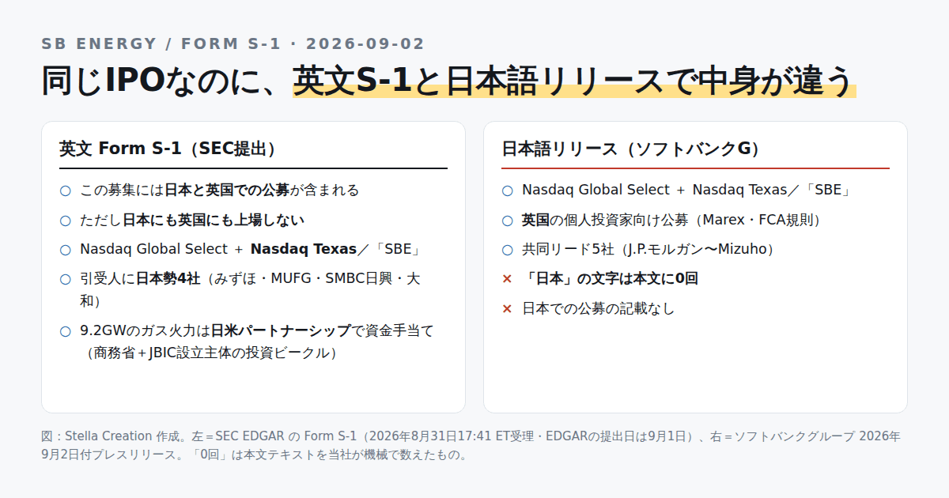Click the circle bullet beside '引受人に日本勢4社'
This screenshot has width=949, height=498.
[65, 280]
